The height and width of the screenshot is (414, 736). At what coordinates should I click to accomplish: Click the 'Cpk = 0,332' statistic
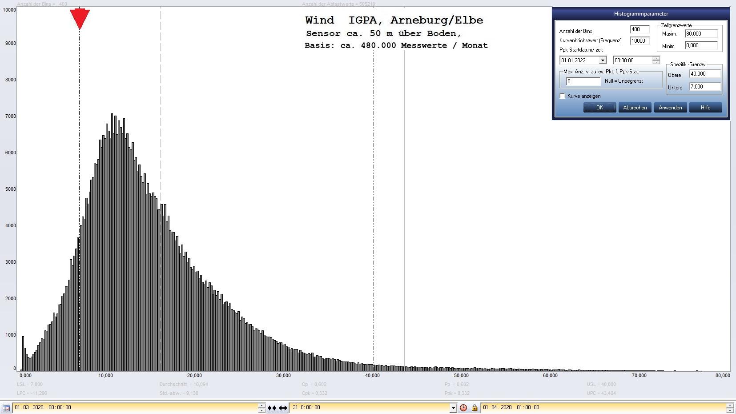click(315, 394)
